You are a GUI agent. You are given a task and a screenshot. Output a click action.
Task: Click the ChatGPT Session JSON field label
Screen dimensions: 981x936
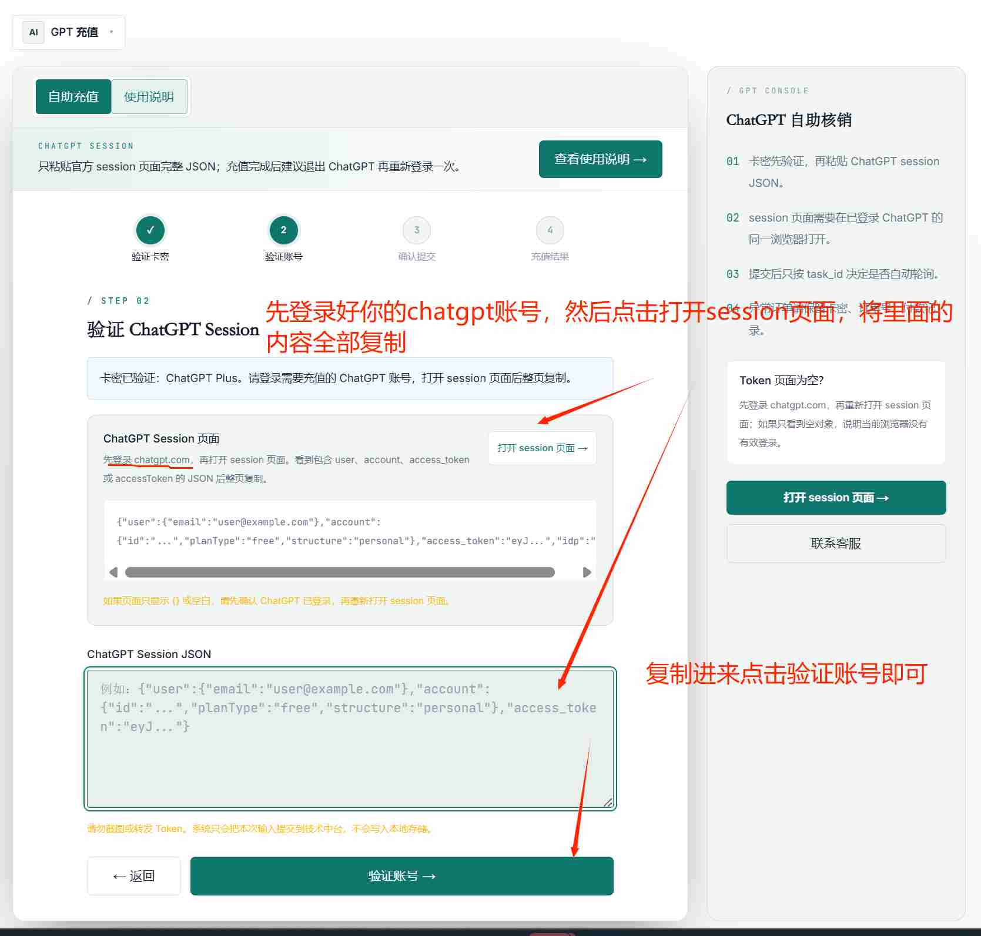pyautogui.click(x=149, y=654)
